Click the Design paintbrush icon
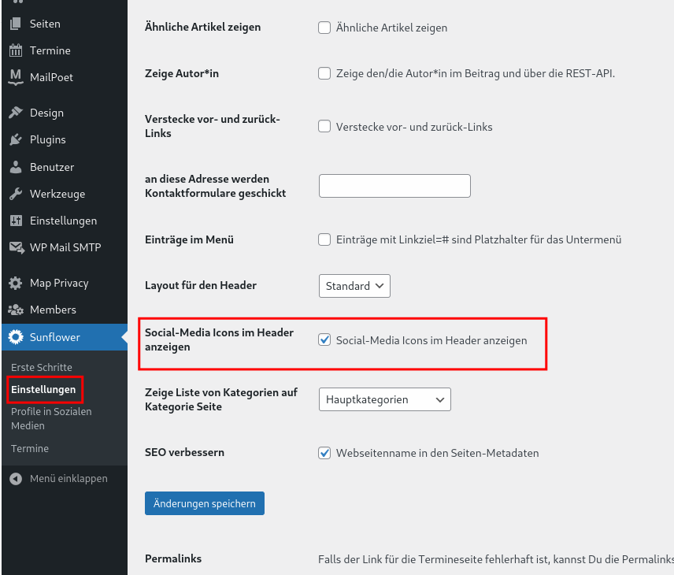The width and height of the screenshot is (674, 575). tap(16, 113)
